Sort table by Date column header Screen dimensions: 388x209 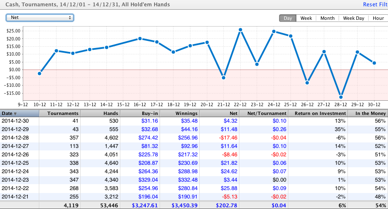tap(19, 113)
